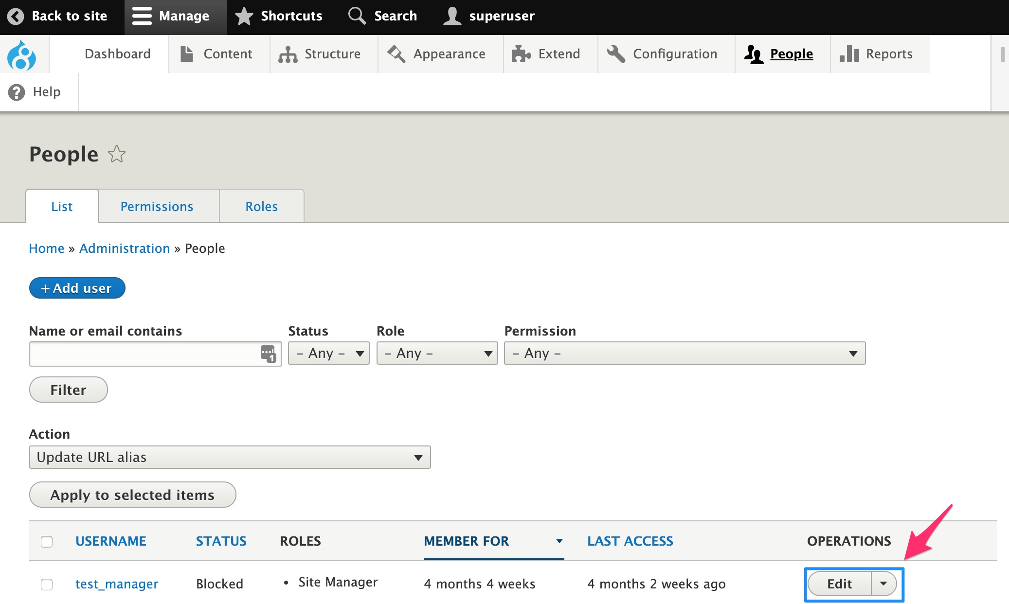Click the Shortcuts star icon
The image size is (1009, 604).
pyautogui.click(x=244, y=16)
